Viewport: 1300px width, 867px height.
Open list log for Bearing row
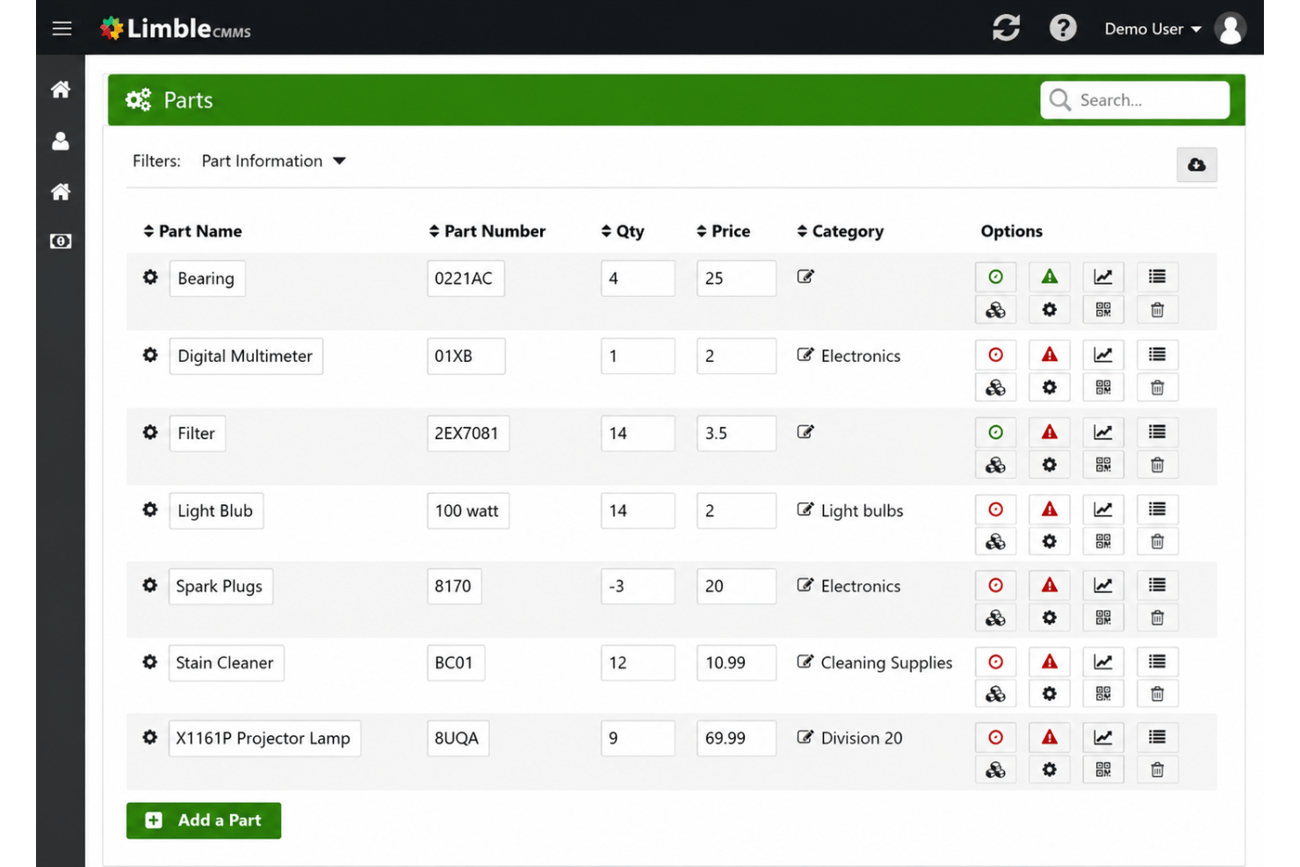[x=1157, y=277]
